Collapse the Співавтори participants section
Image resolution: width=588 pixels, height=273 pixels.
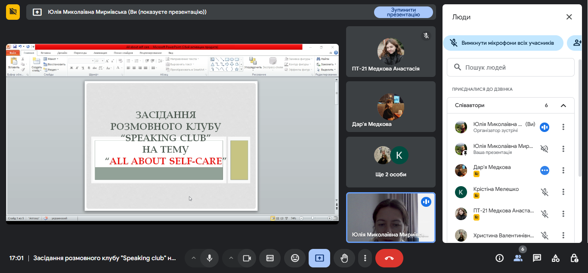coord(563,105)
